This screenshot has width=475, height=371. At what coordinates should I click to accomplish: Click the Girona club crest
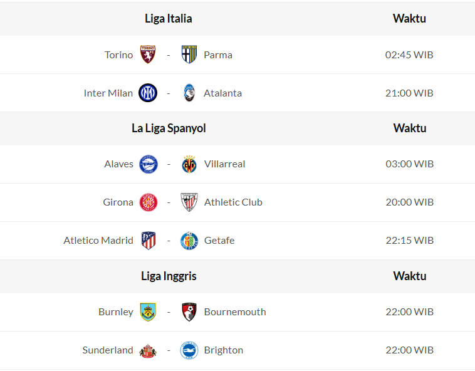149,202
